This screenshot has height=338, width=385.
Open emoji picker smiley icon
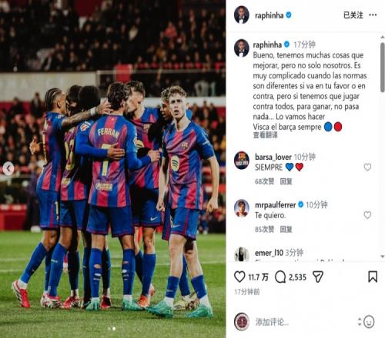(369, 322)
